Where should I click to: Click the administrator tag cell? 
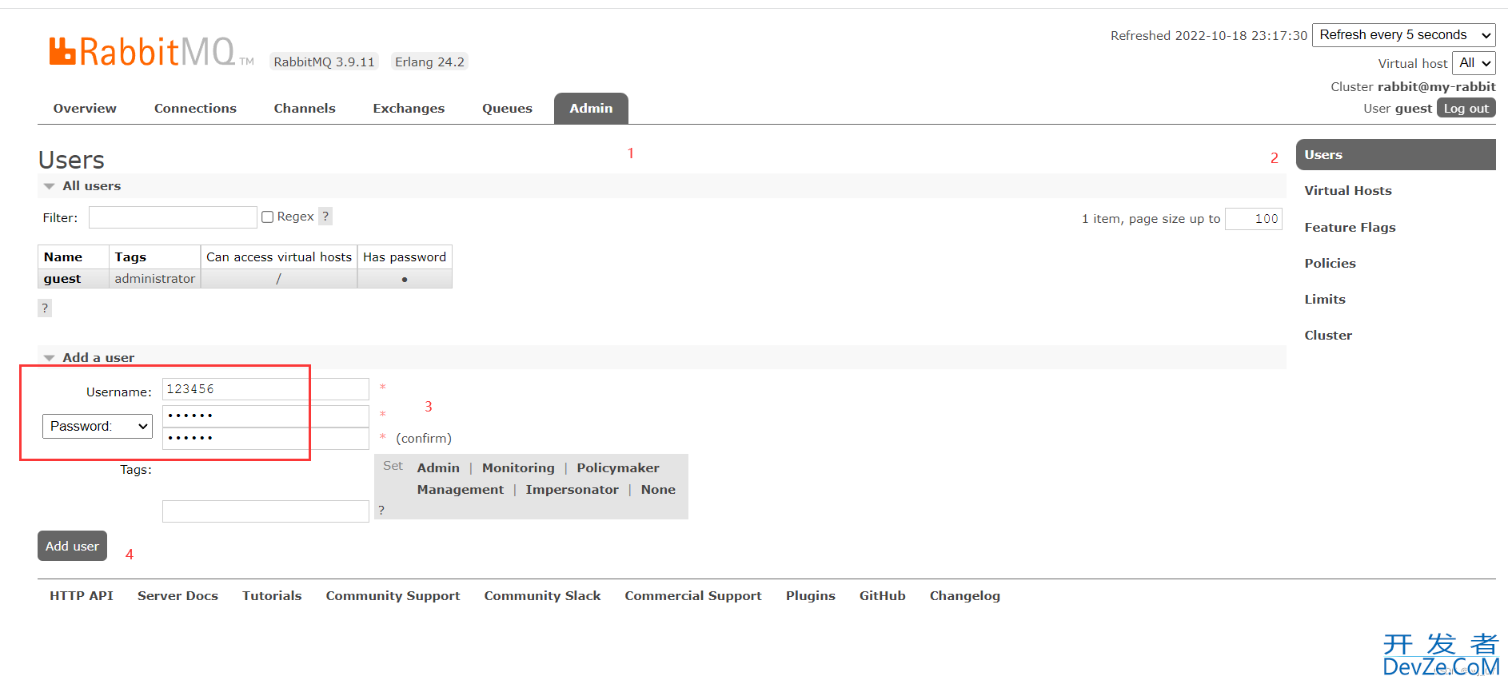tap(154, 279)
